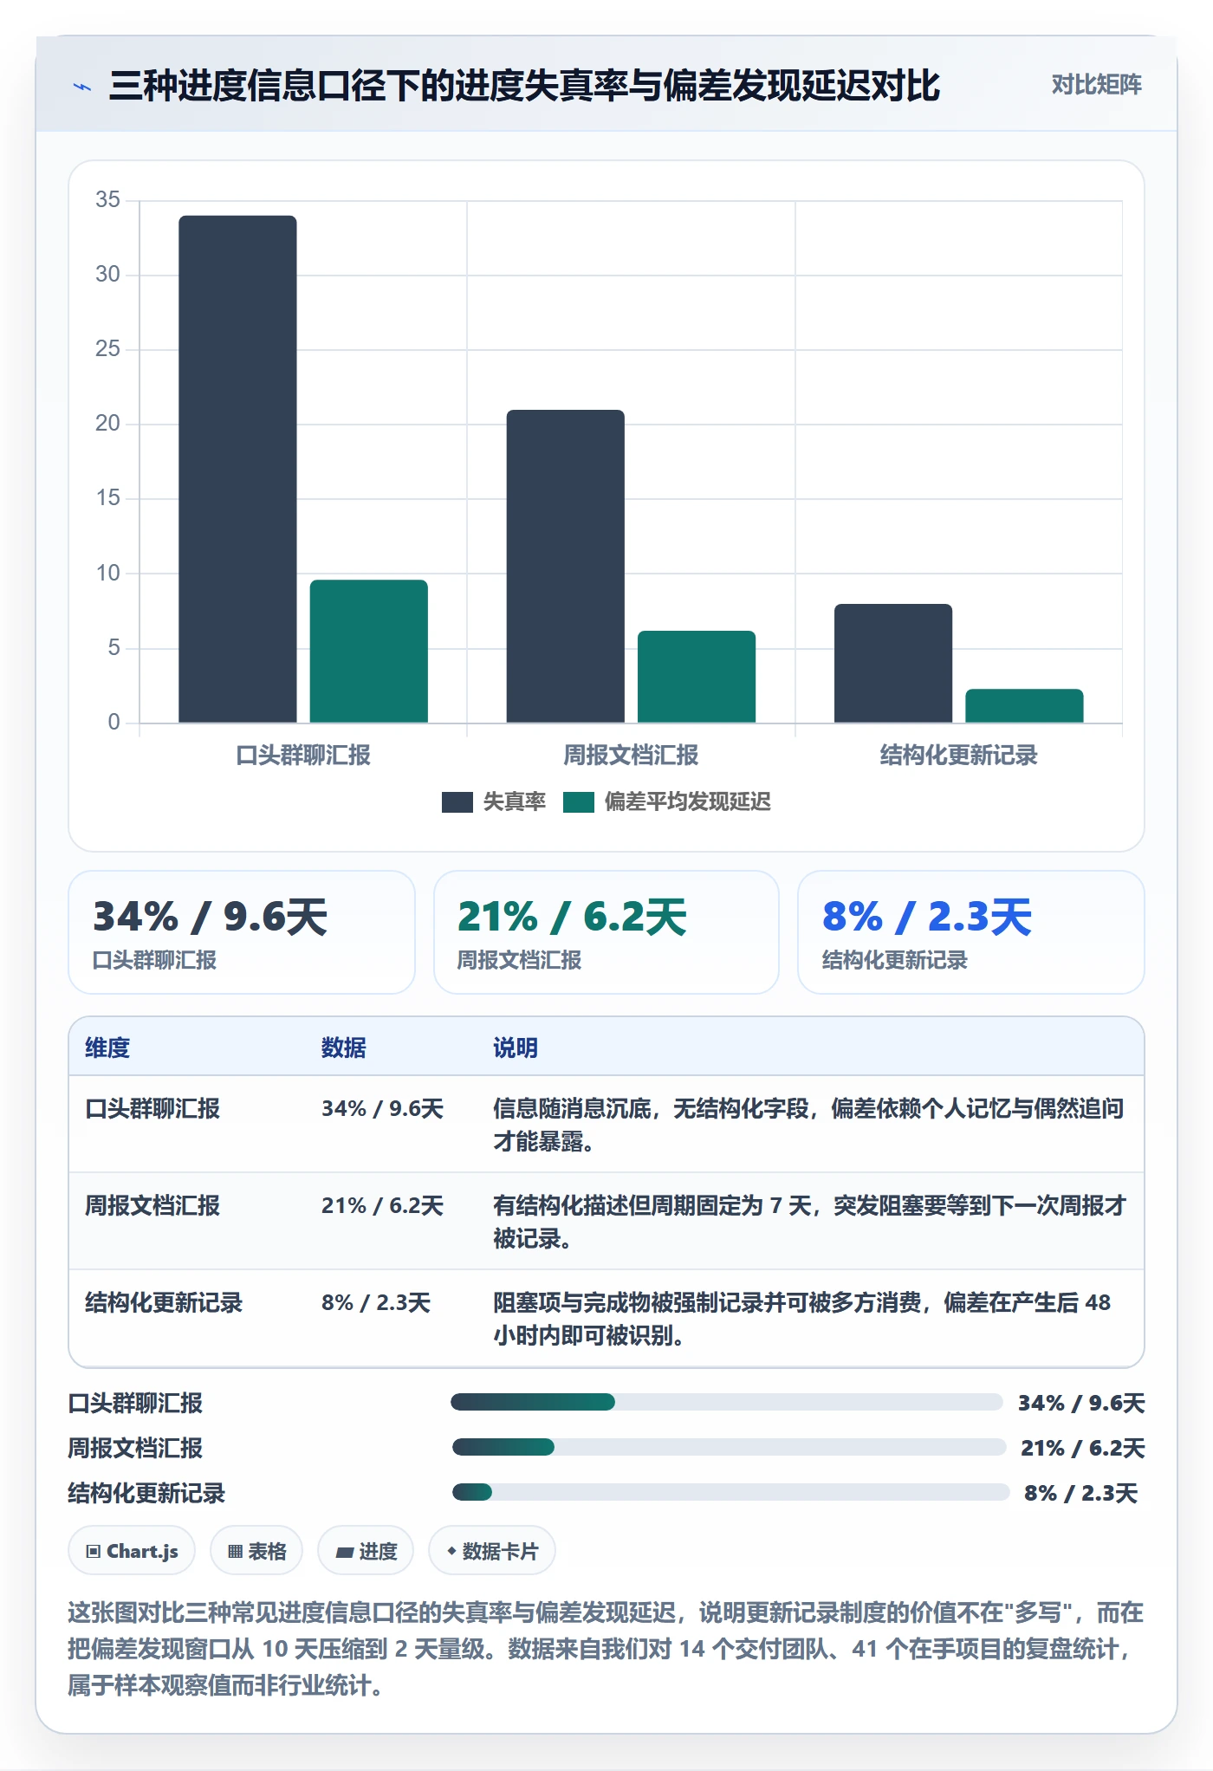Viewport: 1213px width, 1771px height.
Task: Click the 35 y-axis tick label
Action: (107, 200)
